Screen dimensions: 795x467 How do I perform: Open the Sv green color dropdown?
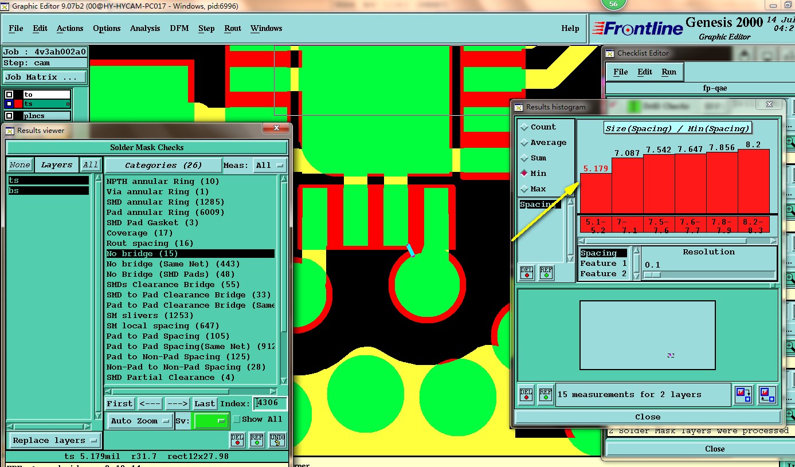tap(212, 421)
